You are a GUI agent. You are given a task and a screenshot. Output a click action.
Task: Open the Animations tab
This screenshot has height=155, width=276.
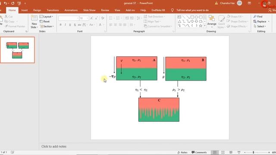pyautogui.click(x=71, y=10)
